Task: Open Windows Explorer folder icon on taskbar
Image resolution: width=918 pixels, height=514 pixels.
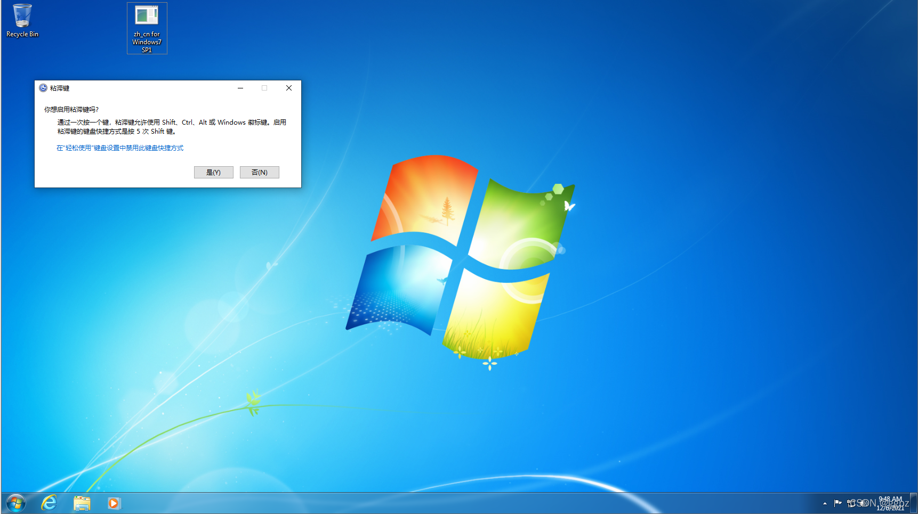Action: tap(82, 503)
